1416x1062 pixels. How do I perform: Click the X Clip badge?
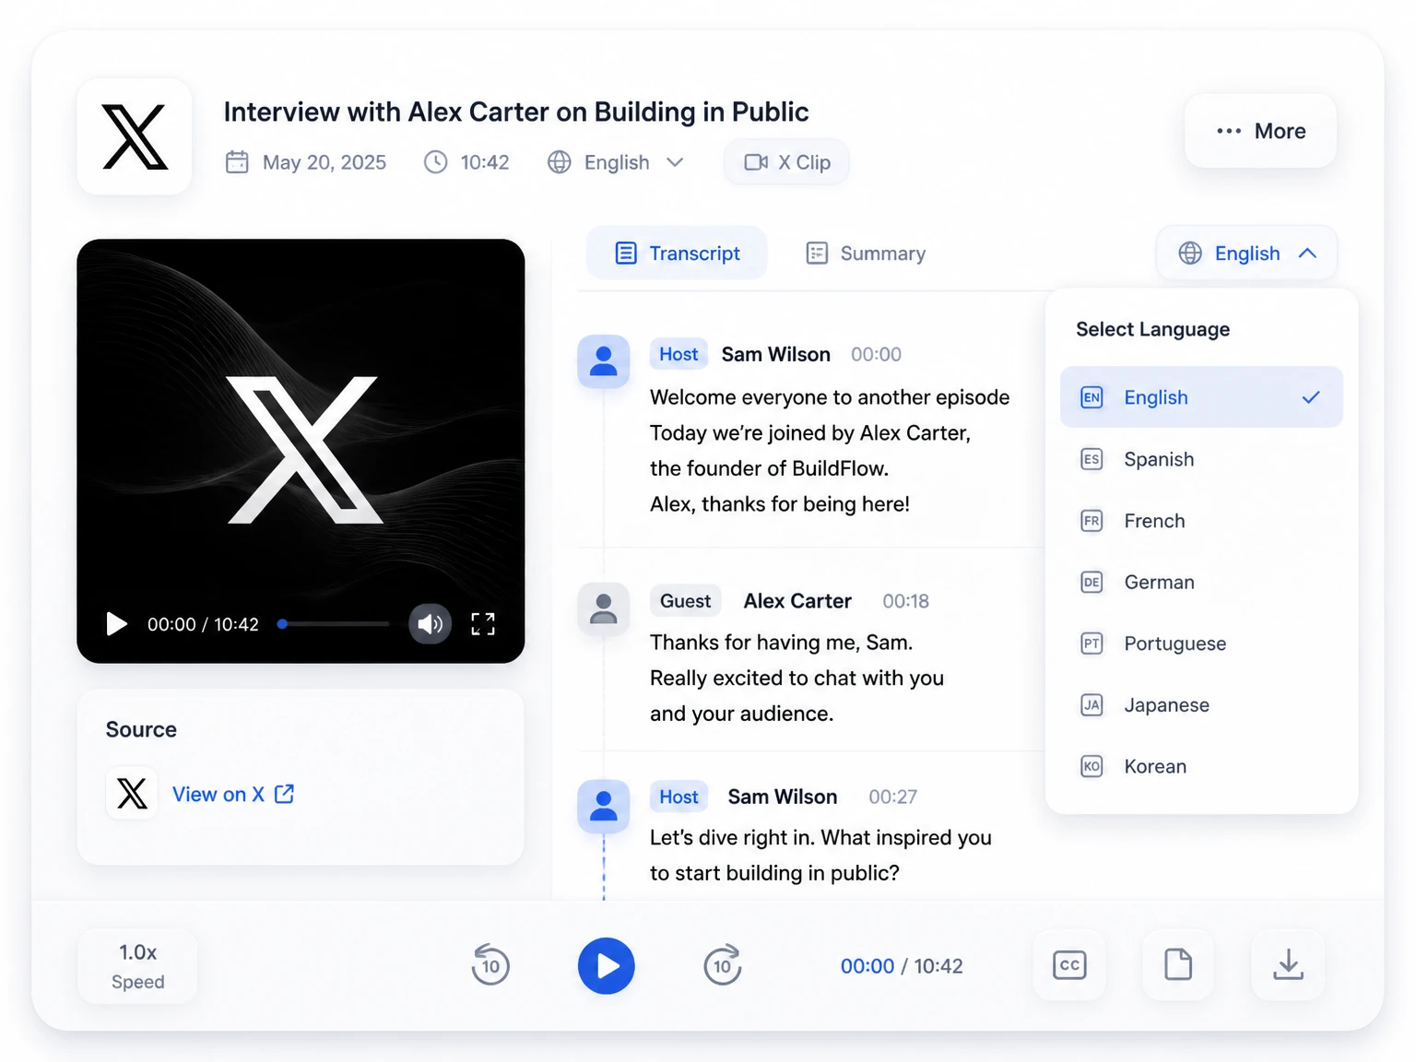pyautogui.click(x=787, y=162)
